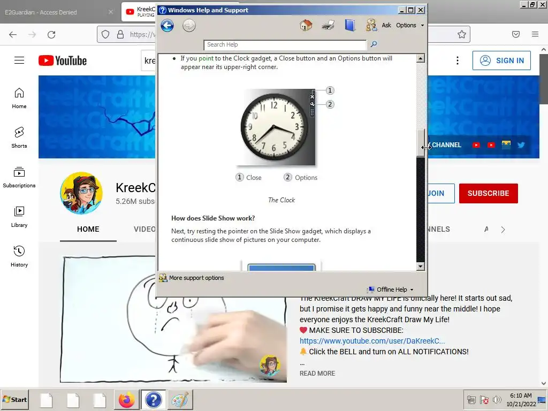548x411 pixels.
Task: Click the taskbar clock showing 6:10 AM
Action: (x=521, y=399)
